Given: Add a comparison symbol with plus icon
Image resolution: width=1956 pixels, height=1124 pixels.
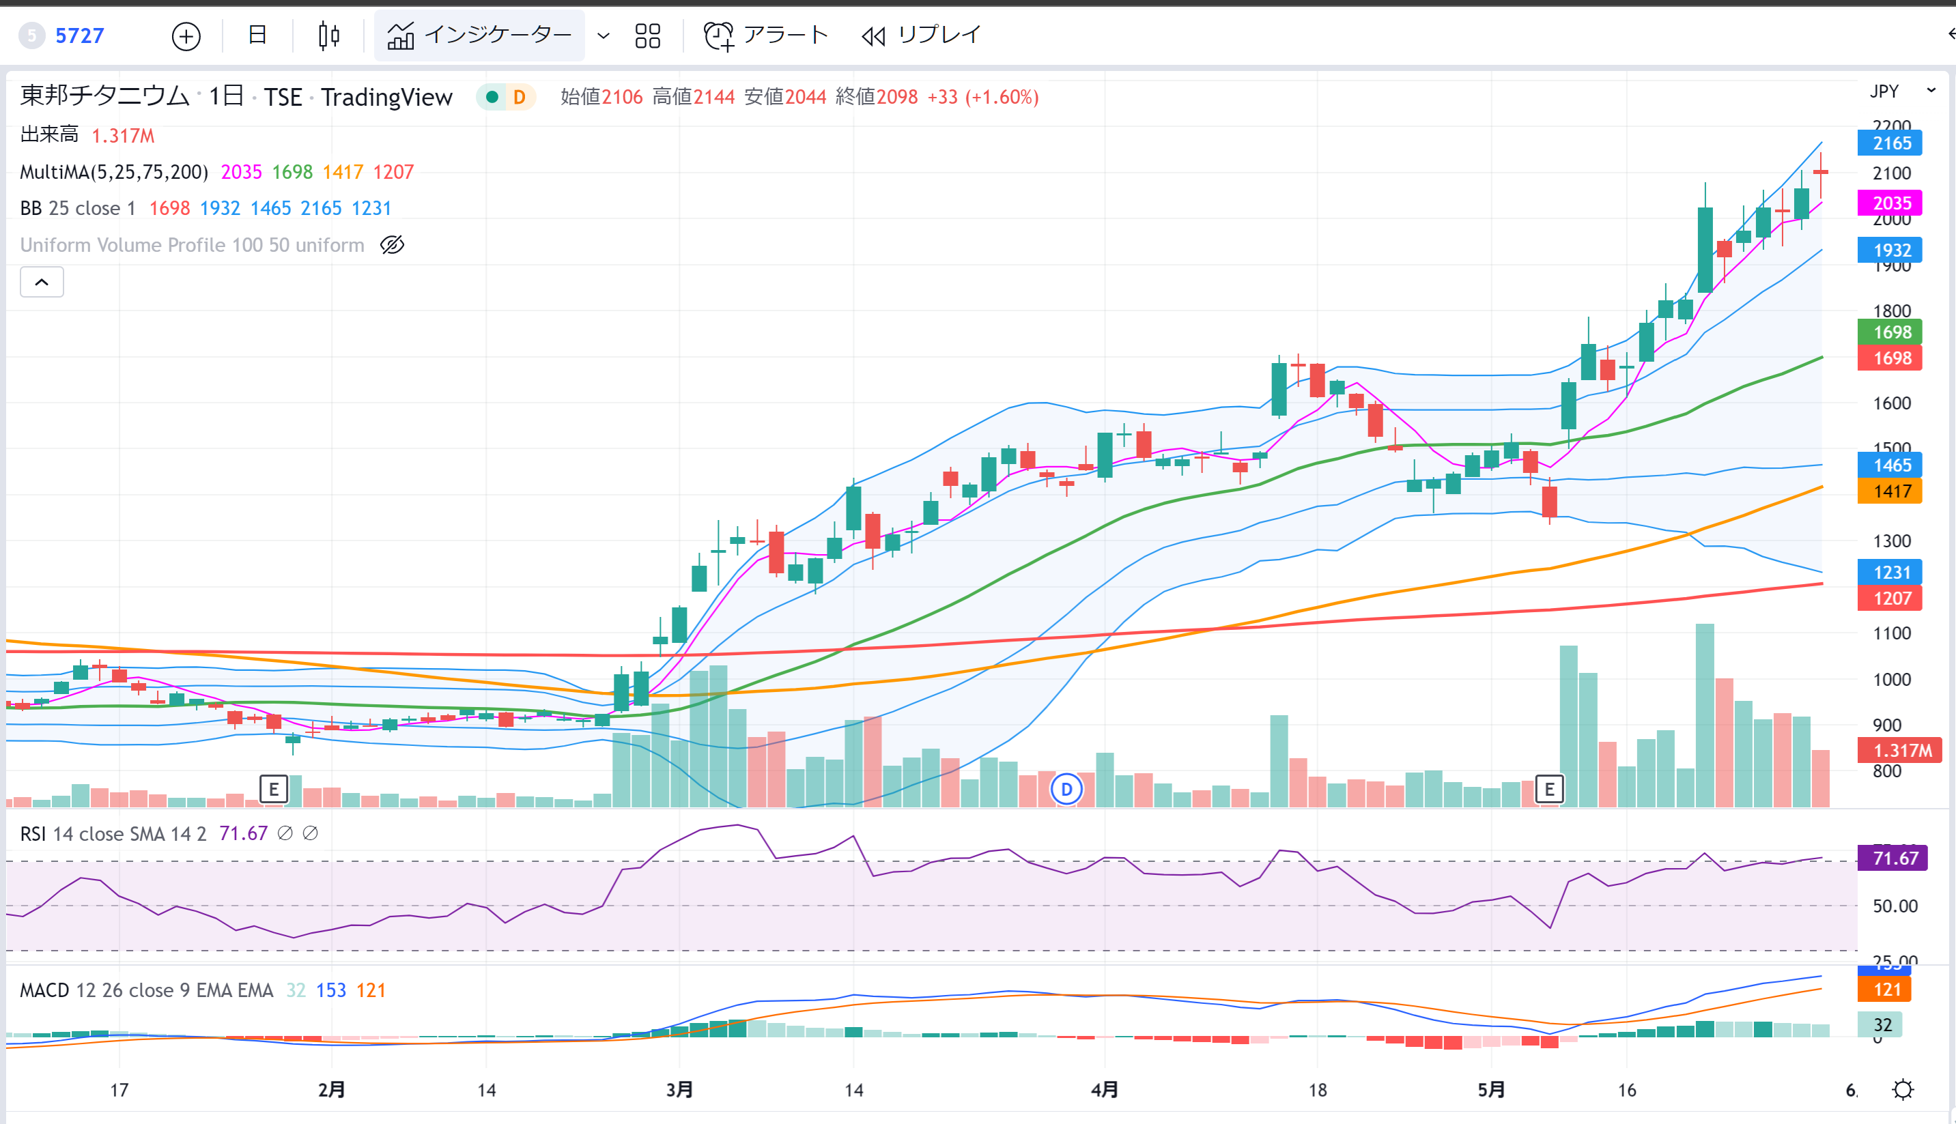Looking at the screenshot, I should [x=186, y=36].
